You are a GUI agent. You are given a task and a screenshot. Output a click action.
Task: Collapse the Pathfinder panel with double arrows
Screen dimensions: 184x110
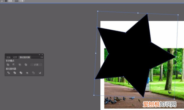[x=40, y=55]
